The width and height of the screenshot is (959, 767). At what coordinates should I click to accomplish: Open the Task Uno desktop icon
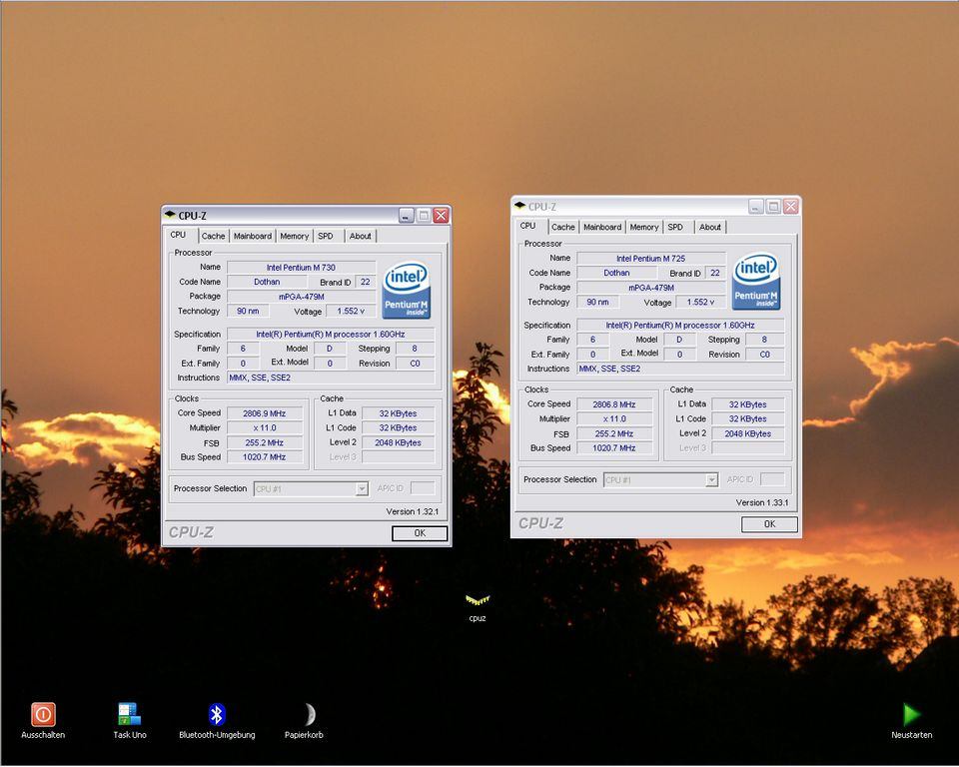(130, 714)
